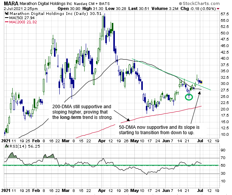Click 'Mar' on the RSI panel date axis
The height and width of the screenshot is (195, 232).
click(x=66, y=190)
